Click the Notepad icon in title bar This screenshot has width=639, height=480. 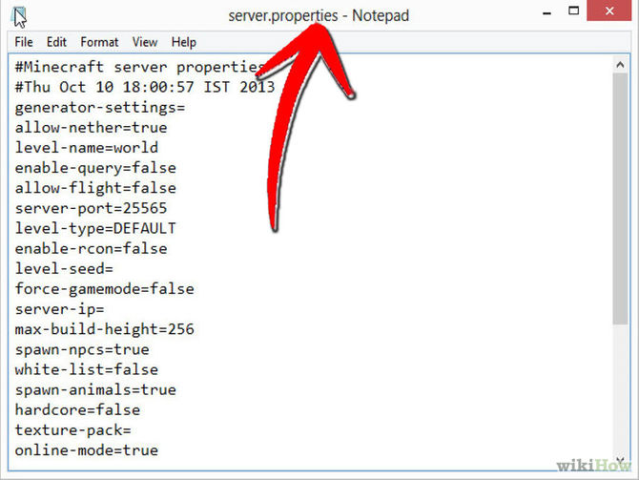[19, 17]
